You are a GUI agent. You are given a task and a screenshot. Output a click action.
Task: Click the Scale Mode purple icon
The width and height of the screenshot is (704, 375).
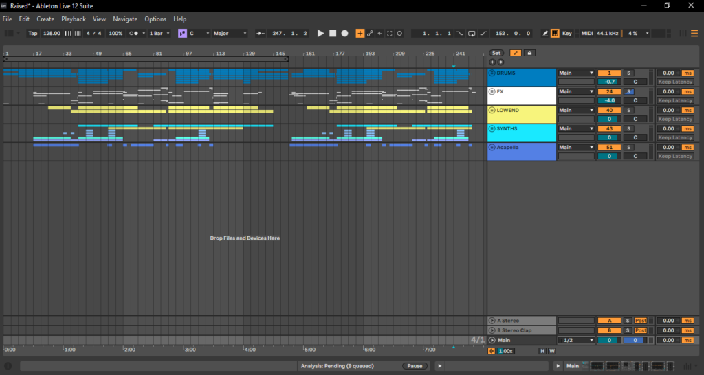point(182,33)
